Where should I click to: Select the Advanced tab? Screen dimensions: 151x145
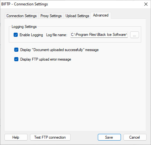point(101,15)
